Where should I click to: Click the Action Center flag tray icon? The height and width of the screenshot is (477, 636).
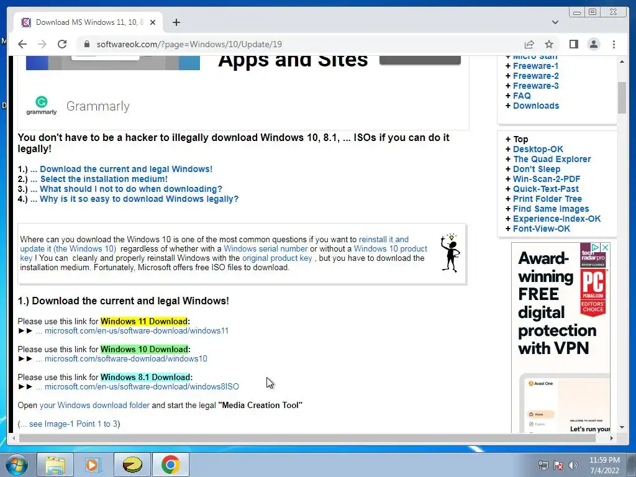[558, 465]
